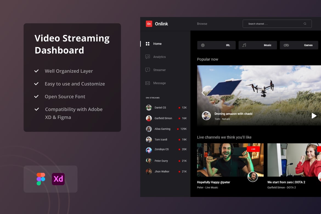This screenshot has width=321, height=214.
Task: Click the 12K viewer count
Action: tap(184, 108)
